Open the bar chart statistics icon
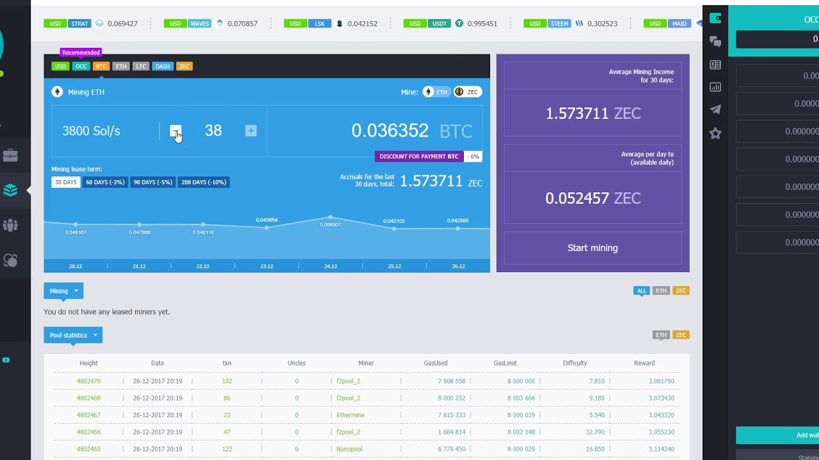Screen dimensions: 819x460 pos(715,87)
